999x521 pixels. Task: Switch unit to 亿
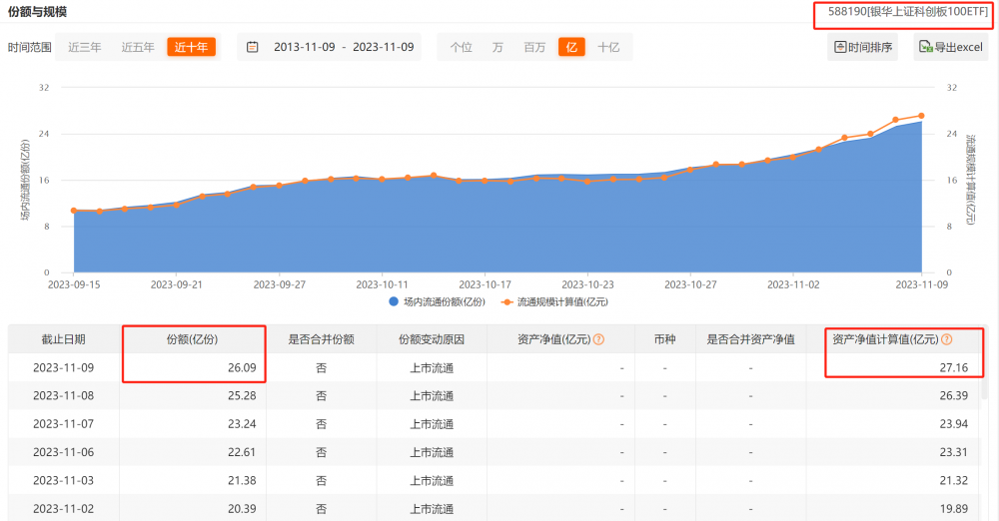point(571,47)
